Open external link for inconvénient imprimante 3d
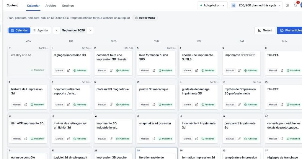The image size is (302, 159). tap(196, 139)
